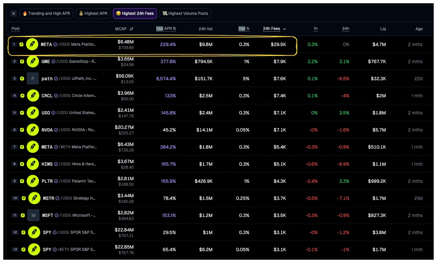Click the 8,574.4% Fee APR value
437x263 pixels.
[166, 78]
